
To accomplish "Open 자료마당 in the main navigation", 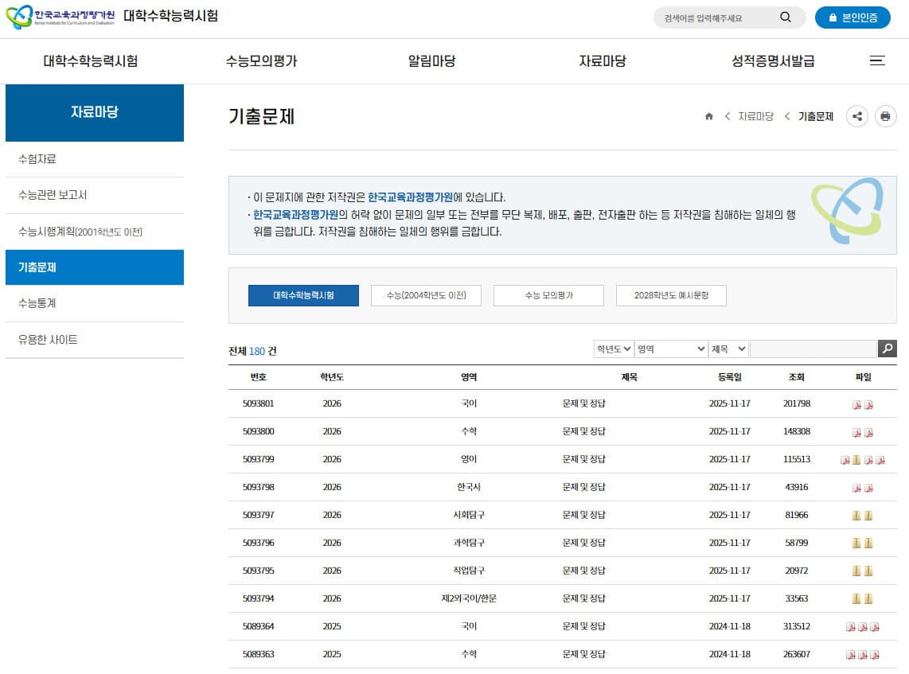I will click(603, 60).
